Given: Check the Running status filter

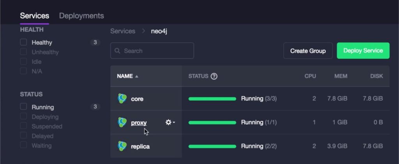Looking at the screenshot, I should click(x=23, y=107).
